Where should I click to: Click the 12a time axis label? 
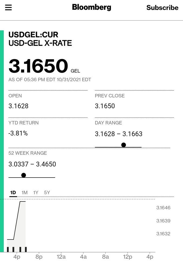[61, 257]
